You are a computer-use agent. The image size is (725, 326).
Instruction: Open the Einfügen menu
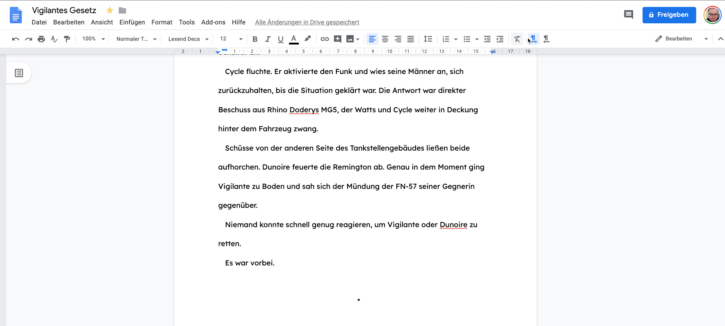click(132, 22)
